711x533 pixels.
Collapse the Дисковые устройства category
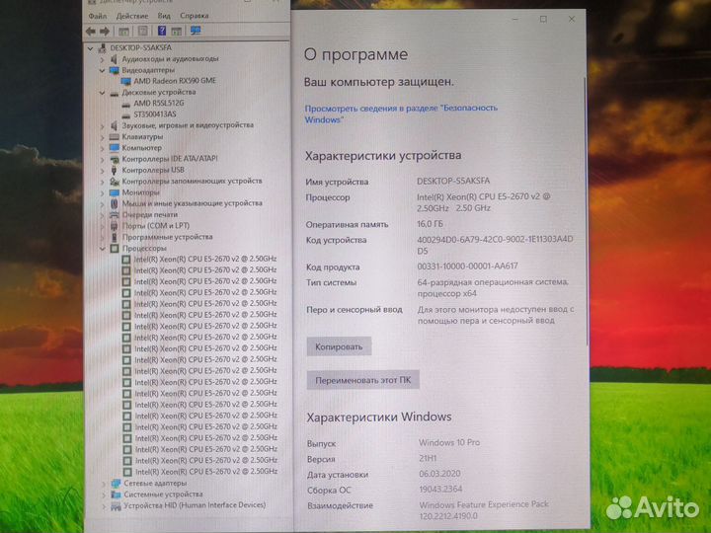click(x=102, y=93)
